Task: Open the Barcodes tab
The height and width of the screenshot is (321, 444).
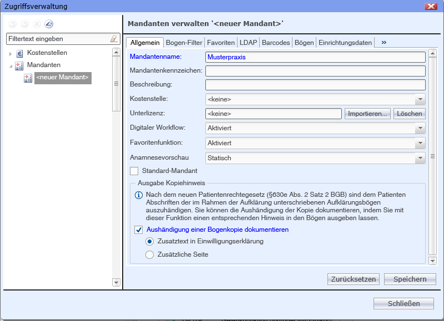Action: coord(276,42)
